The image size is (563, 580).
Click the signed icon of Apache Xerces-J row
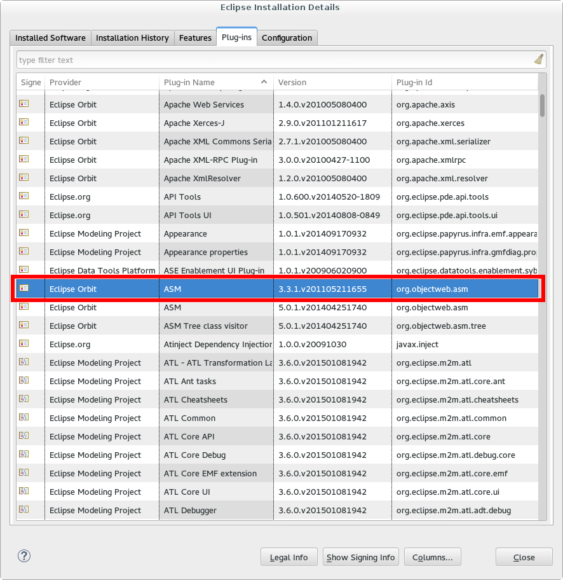24,123
